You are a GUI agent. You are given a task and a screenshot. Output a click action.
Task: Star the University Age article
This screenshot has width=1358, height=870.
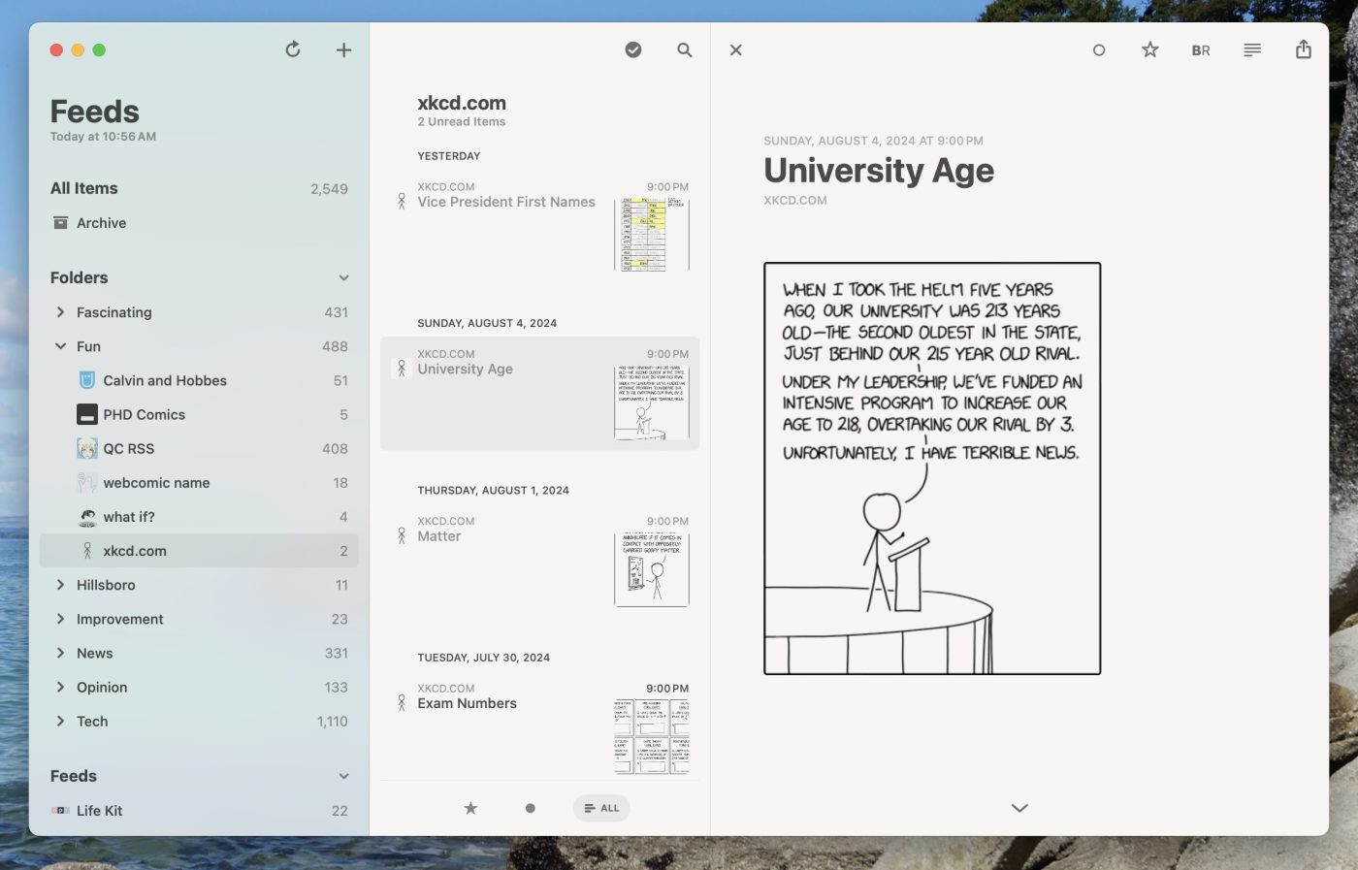point(1150,49)
